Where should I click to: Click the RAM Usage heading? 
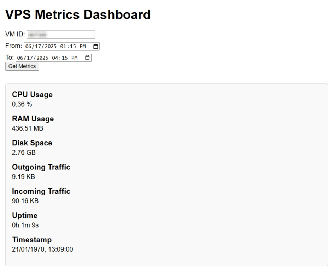coord(33,119)
